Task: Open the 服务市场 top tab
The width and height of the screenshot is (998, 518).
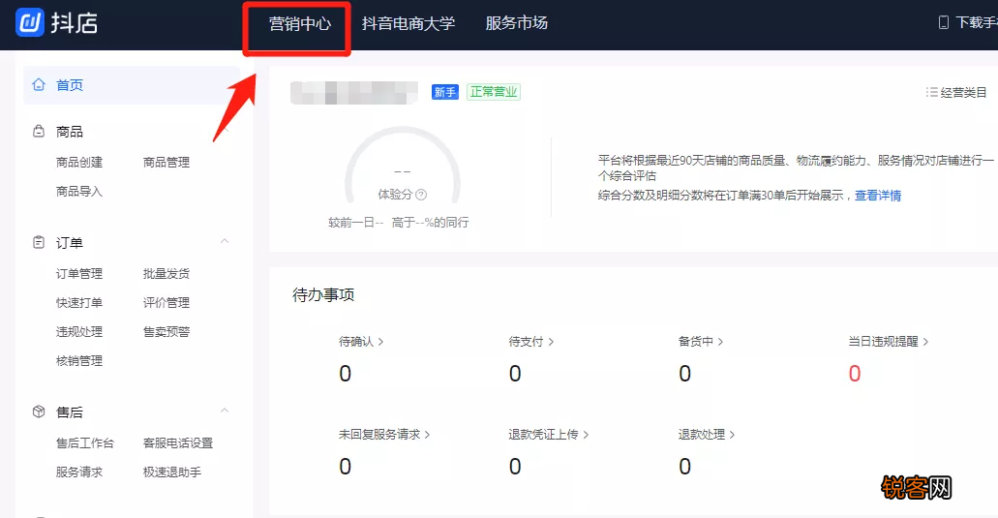Action: 517,23
